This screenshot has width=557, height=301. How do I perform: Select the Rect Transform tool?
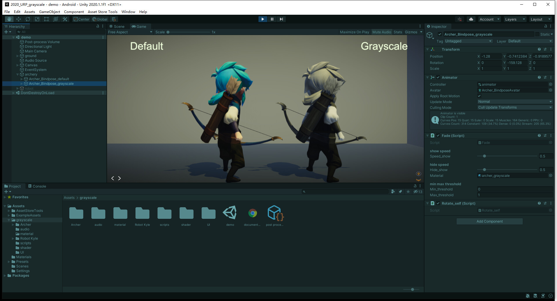pyautogui.click(x=46, y=19)
